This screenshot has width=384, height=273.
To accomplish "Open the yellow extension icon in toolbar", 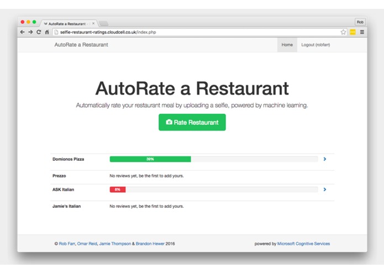I will (x=353, y=32).
